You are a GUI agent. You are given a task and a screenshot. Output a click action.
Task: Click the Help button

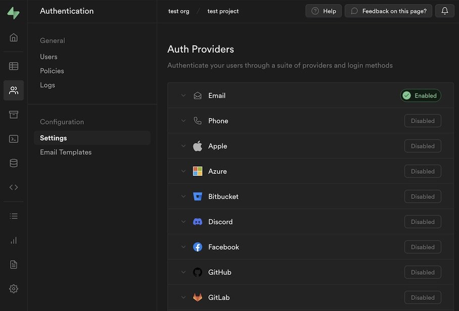(324, 11)
